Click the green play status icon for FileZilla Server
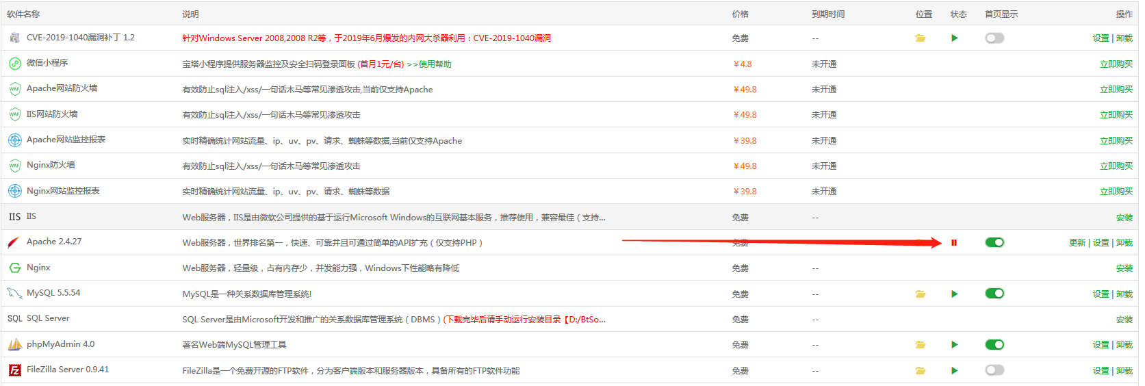Image resolution: width=1145 pixels, height=386 pixels. [x=955, y=371]
